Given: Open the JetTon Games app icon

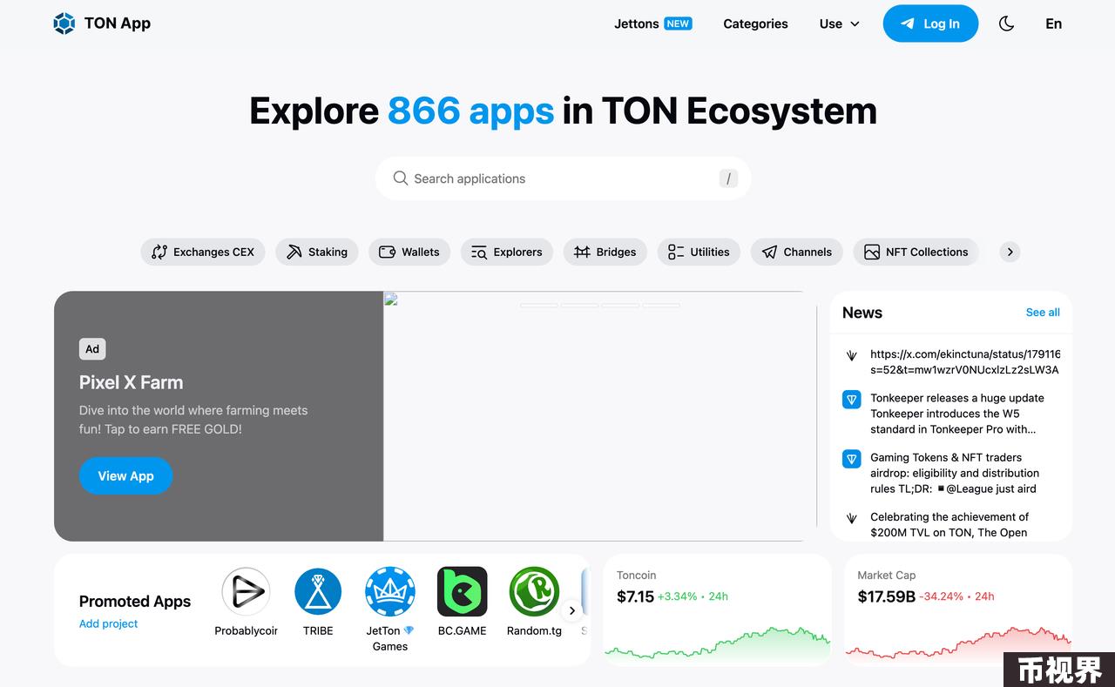Looking at the screenshot, I should (390, 592).
